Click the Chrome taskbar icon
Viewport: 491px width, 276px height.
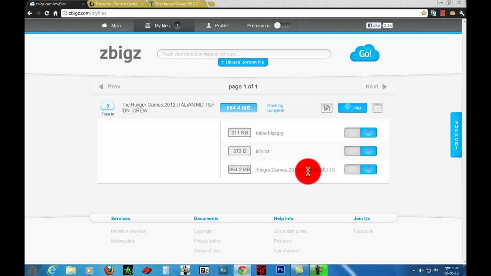point(242,270)
